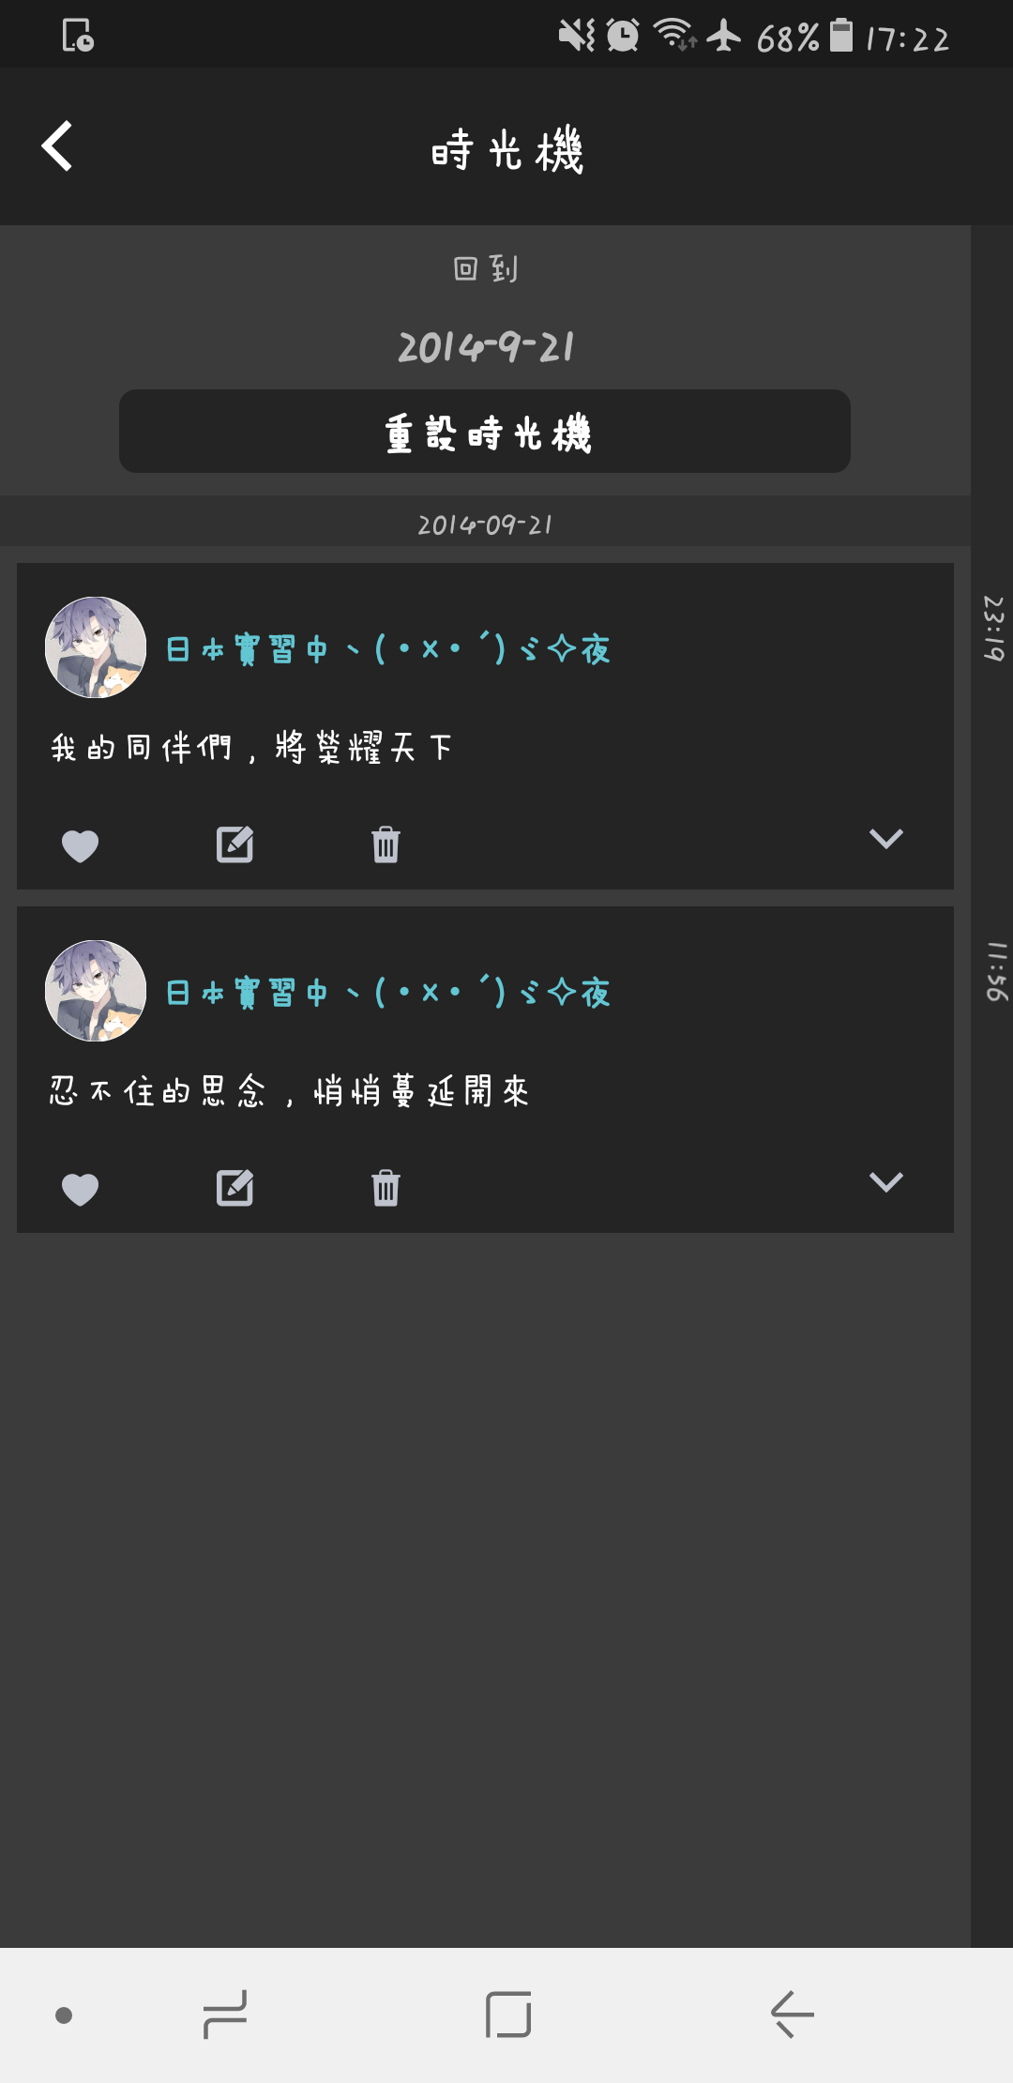Tap the recent apps navigation icon

click(x=224, y=2015)
